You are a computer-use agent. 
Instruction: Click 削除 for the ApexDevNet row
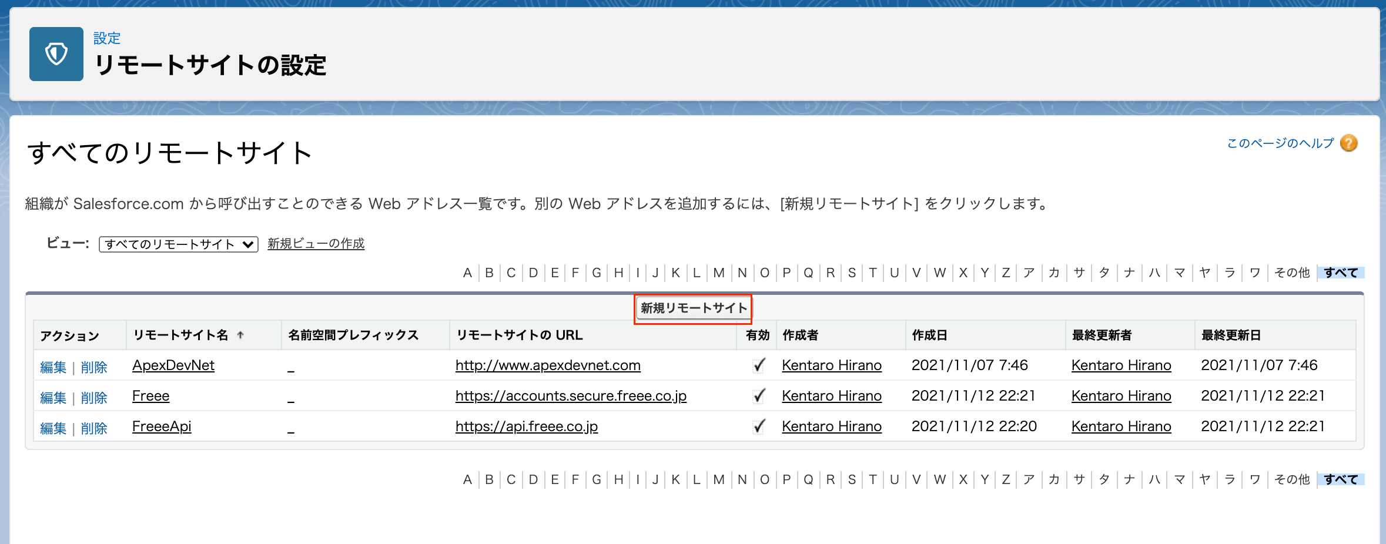click(x=94, y=367)
